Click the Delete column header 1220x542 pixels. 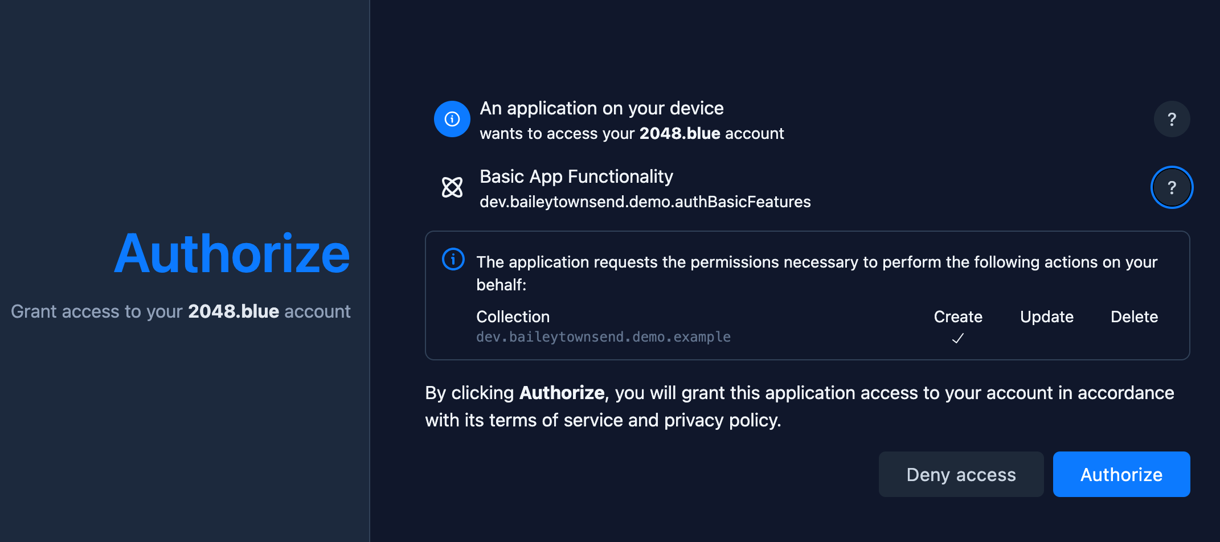(x=1134, y=317)
